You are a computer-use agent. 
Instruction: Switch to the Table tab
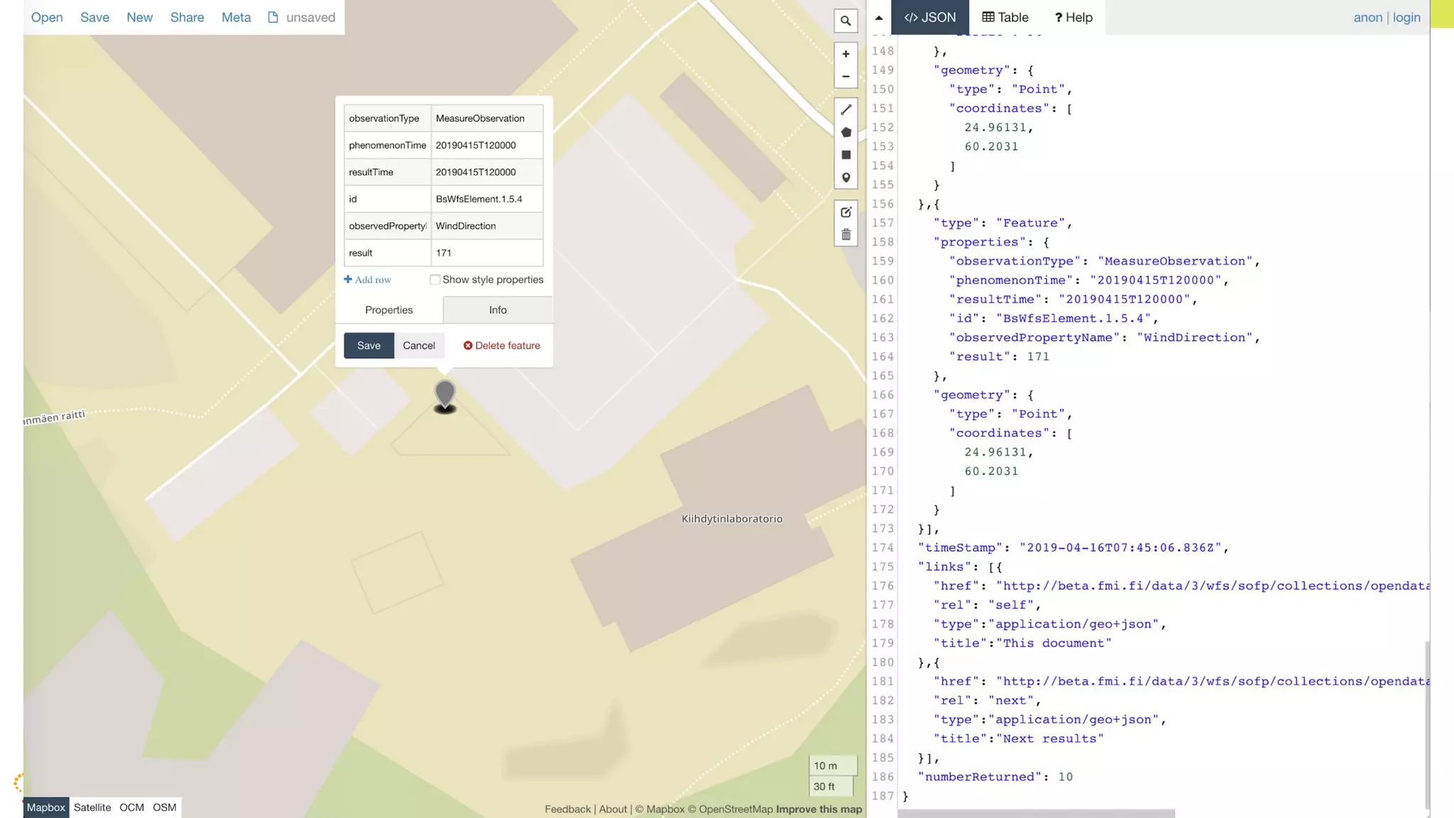(x=1005, y=17)
